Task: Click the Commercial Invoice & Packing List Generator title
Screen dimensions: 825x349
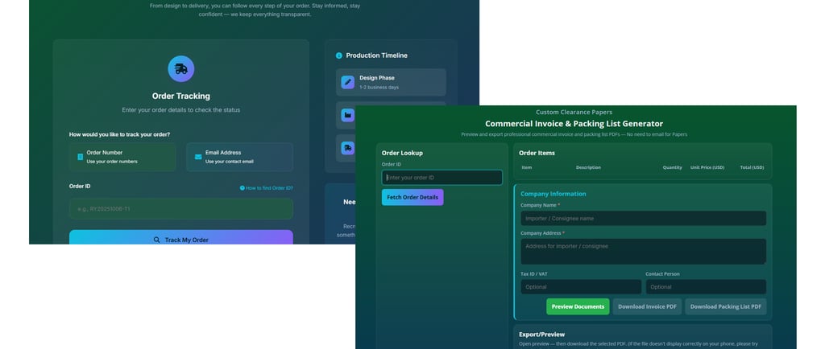Action: click(x=574, y=124)
